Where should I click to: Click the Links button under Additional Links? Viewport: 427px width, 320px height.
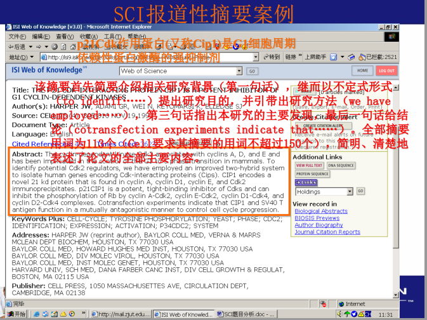point(306,182)
